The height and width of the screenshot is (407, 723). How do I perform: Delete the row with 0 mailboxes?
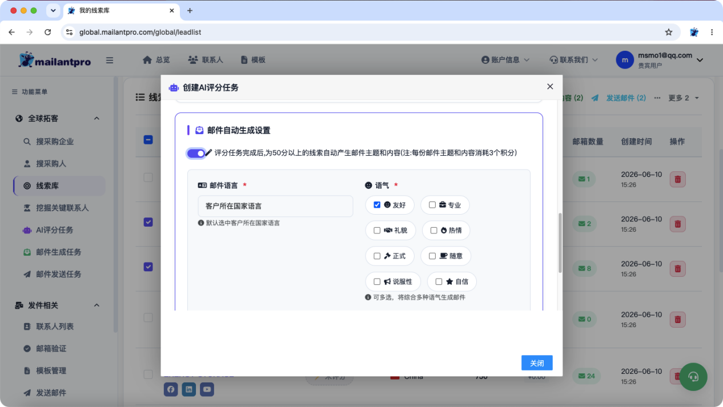[x=677, y=320]
